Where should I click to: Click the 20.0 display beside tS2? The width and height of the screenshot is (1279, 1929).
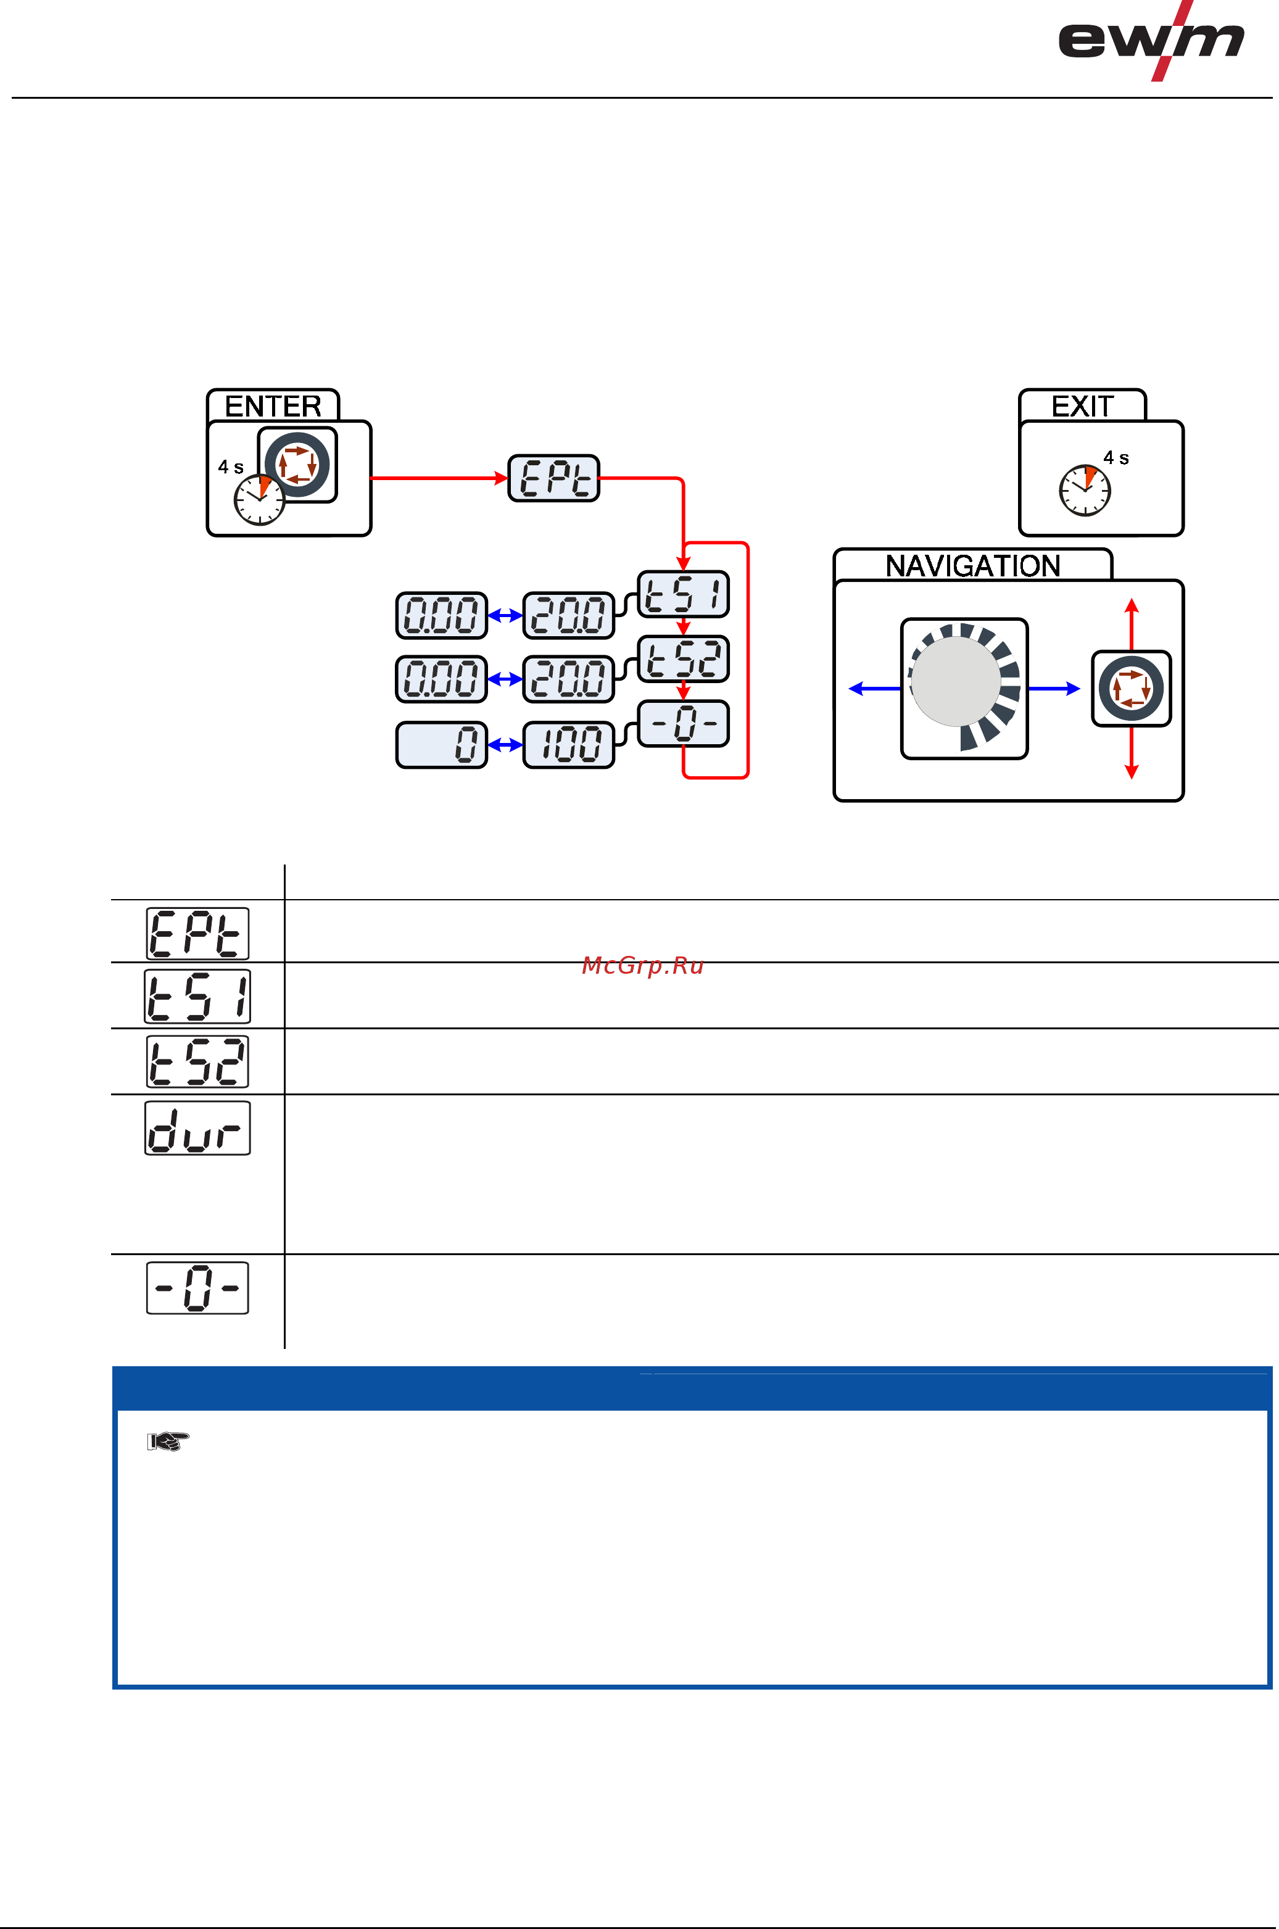[568, 679]
